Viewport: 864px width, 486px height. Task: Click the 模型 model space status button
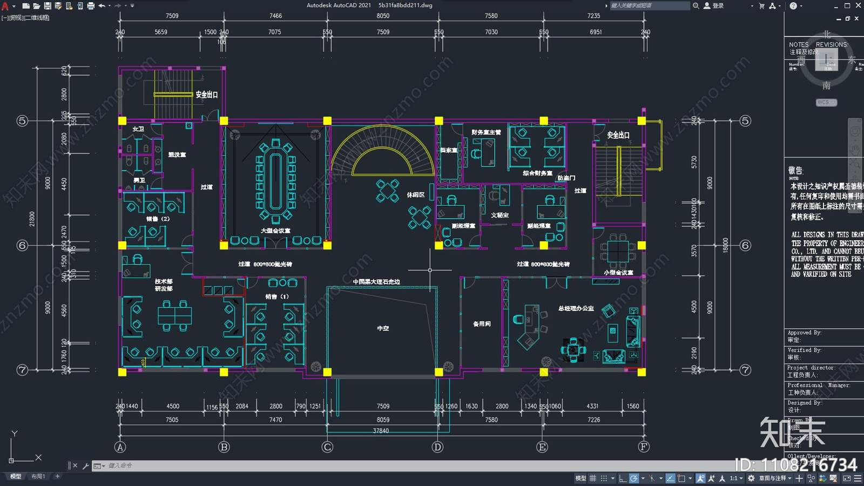[580, 478]
